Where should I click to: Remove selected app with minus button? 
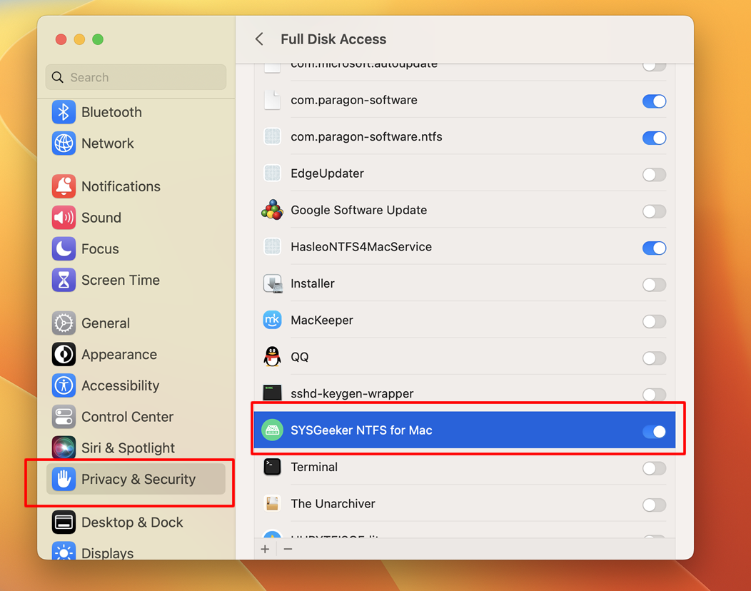click(x=288, y=549)
